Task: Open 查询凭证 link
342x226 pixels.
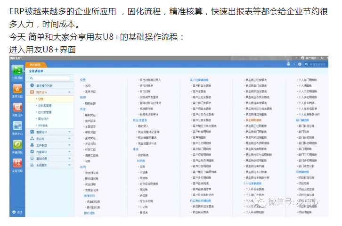Action: pos(90,138)
